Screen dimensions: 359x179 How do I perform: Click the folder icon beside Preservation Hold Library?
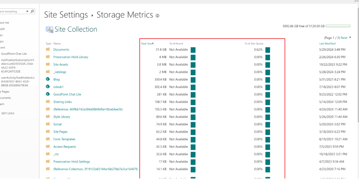tap(48, 57)
